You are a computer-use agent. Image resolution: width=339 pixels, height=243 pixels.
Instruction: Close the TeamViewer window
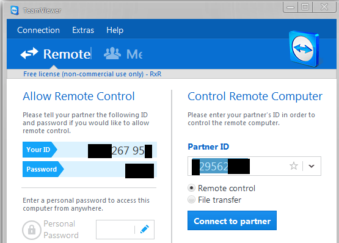coord(324,7)
